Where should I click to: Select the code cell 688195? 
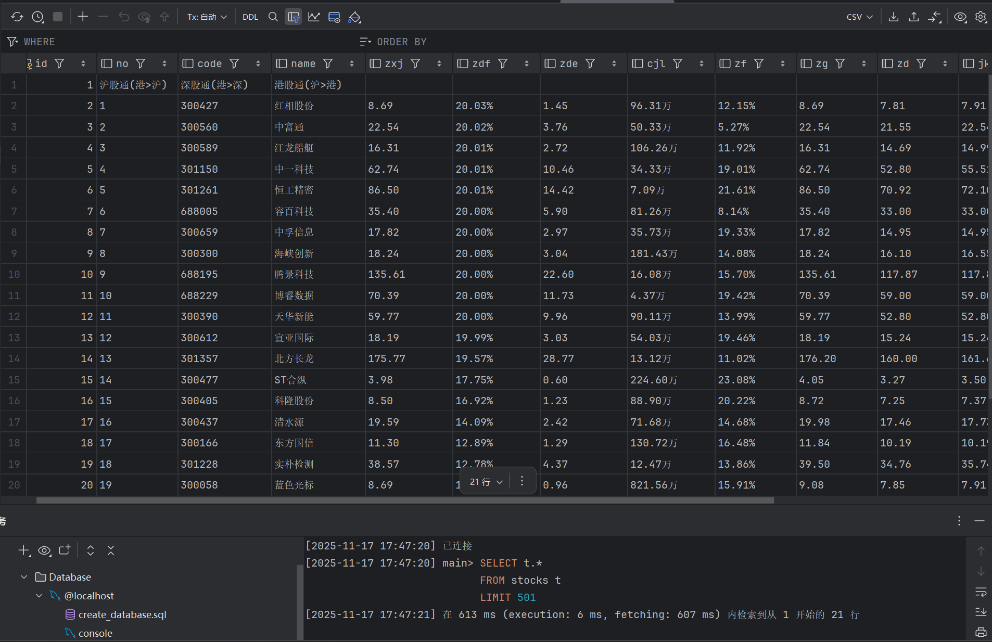click(x=224, y=274)
